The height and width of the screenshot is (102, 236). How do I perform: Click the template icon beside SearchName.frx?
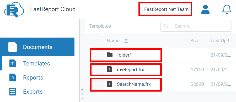(x=110, y=84)
